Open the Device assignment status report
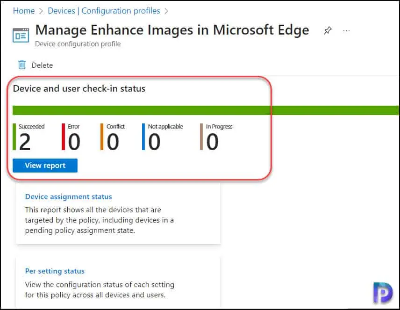Viewport: 400px width, 310px height. (68, 197)
